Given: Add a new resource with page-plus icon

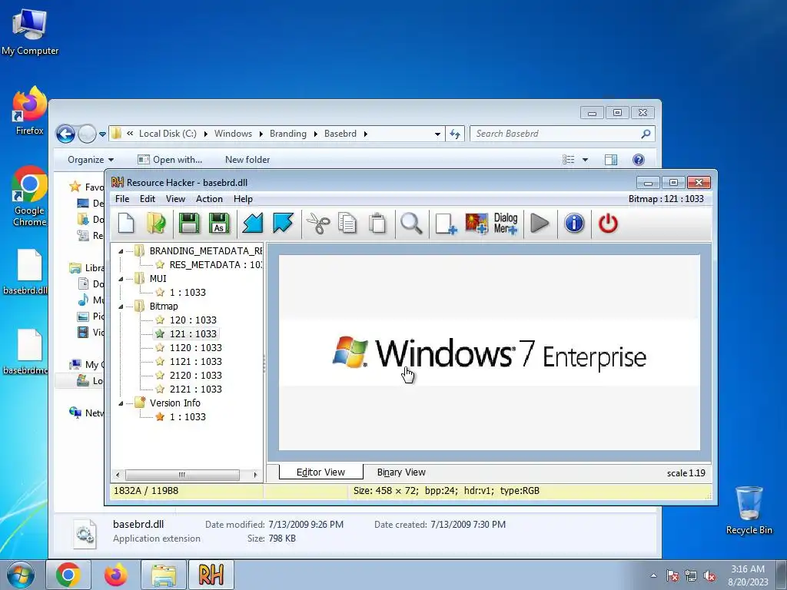Looking at the screenshot, I should tap(446, 223).
